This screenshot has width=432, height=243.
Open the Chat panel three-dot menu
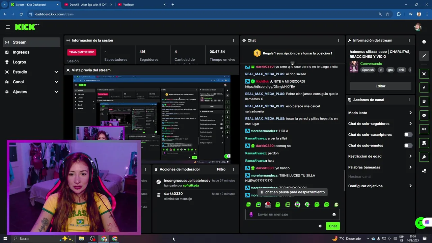coord(339,40)
